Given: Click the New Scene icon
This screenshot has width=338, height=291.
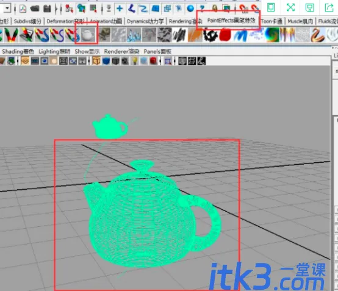Looking at the screenshot, I should (23, 9).
